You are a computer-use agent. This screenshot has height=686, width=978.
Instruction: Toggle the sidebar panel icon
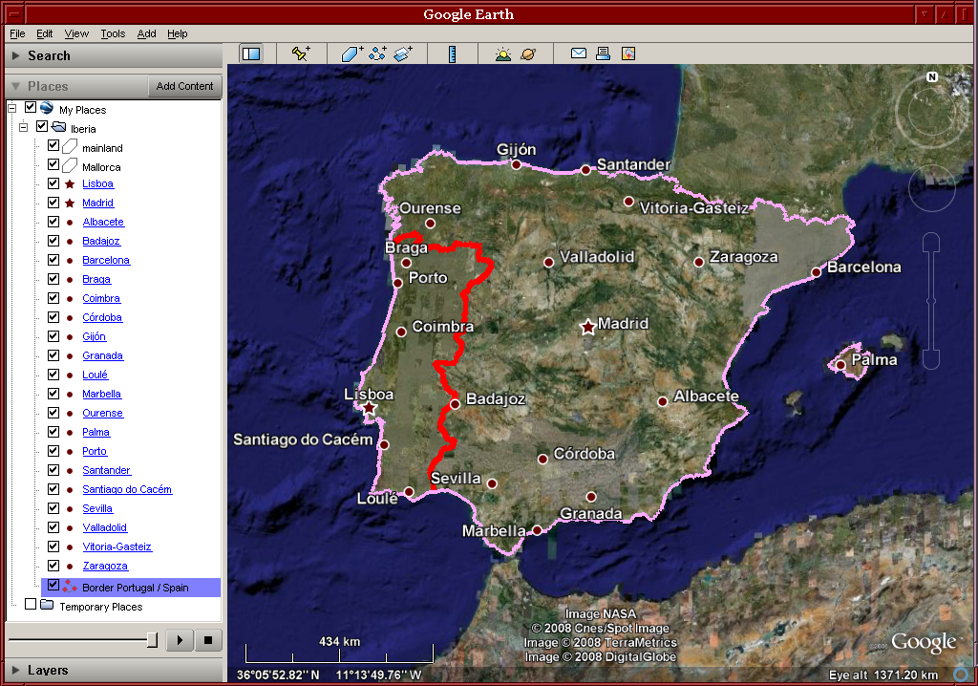251,54
